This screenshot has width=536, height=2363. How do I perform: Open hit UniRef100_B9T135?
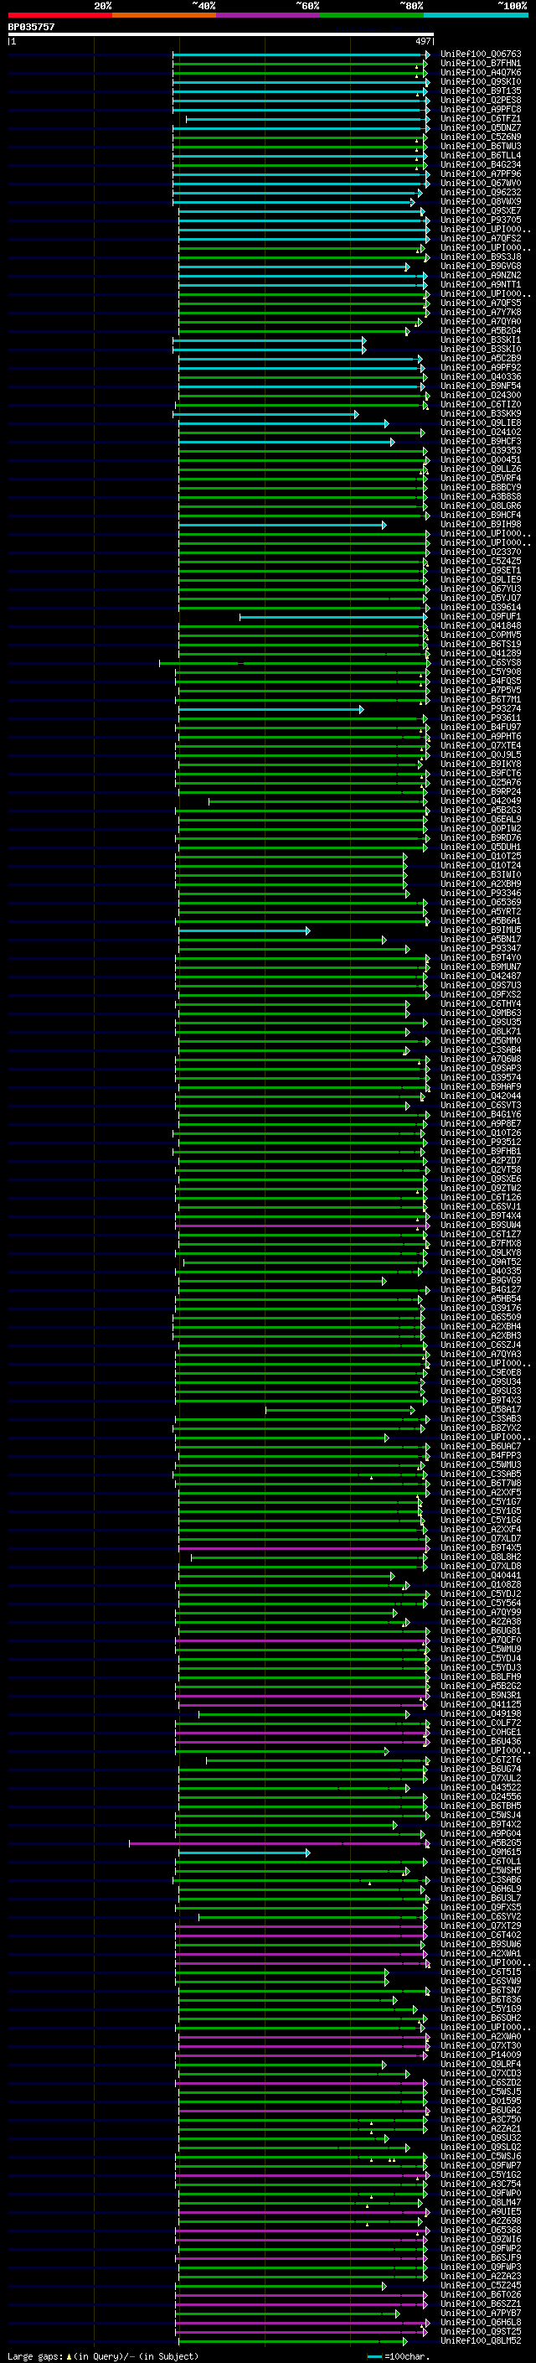[481, 91]
